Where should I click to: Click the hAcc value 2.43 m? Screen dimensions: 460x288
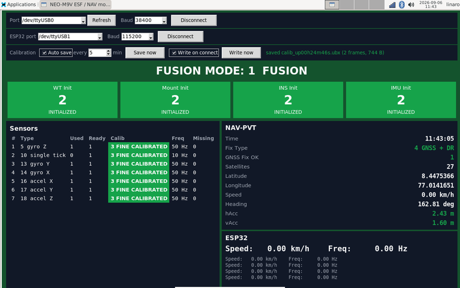pos(443,214)
